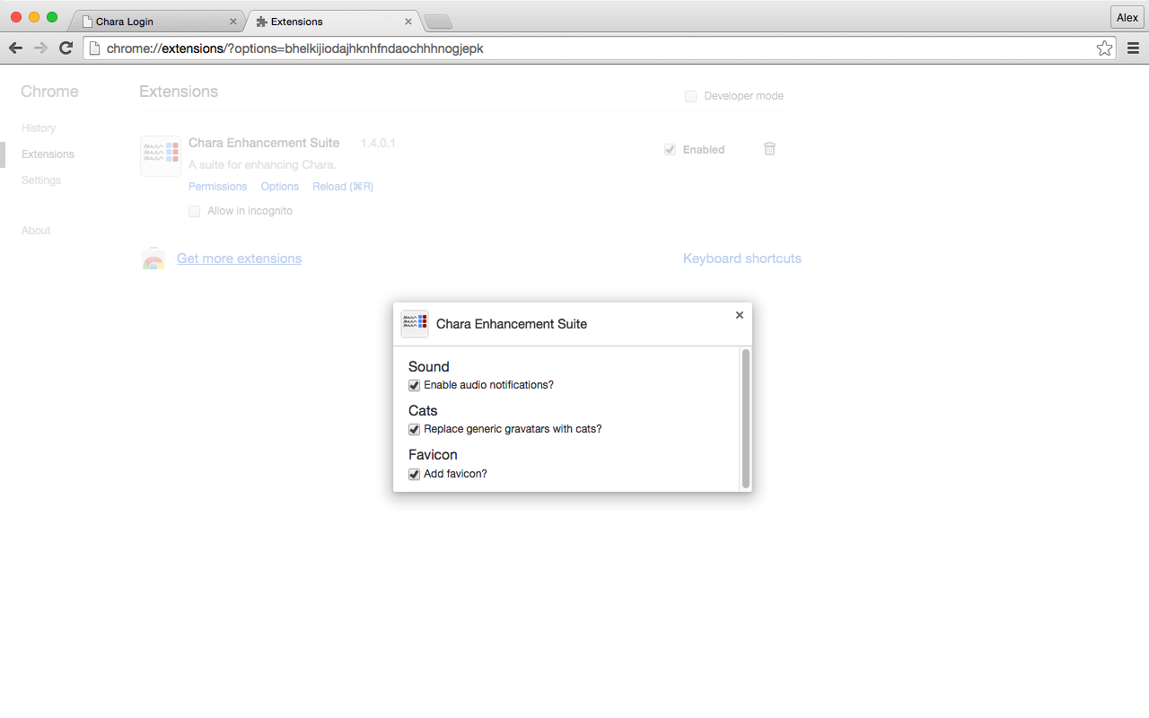Click the Chara Enhancement Suite name in extensions list

(264, 143)
